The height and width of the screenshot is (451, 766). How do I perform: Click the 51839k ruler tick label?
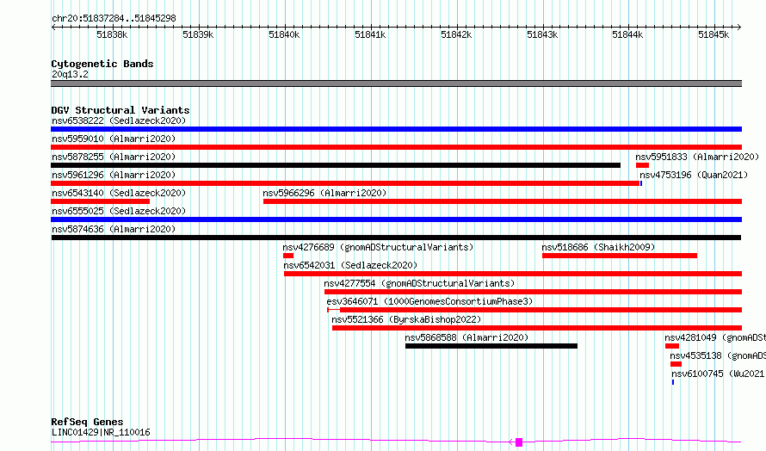click(x=198, y=34)
